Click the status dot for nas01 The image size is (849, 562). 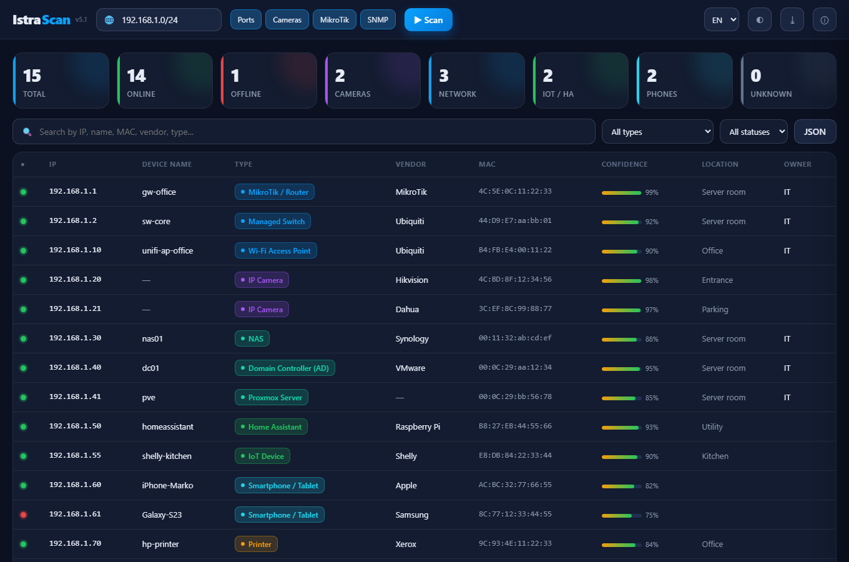24,339
